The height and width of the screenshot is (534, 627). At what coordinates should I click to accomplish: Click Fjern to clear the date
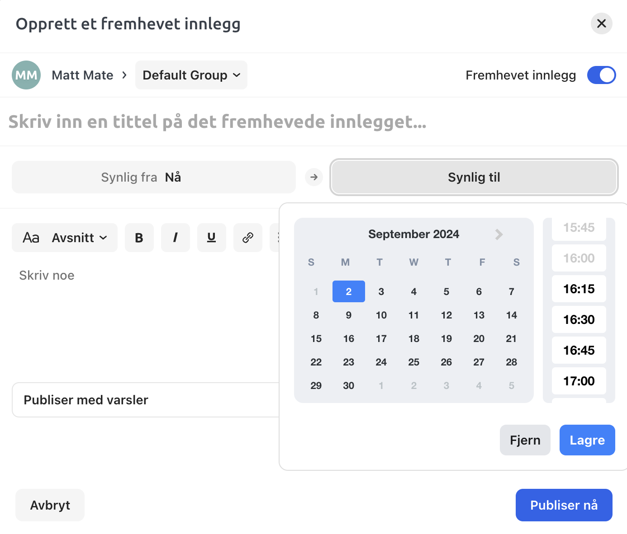click(x=525, y=440)
